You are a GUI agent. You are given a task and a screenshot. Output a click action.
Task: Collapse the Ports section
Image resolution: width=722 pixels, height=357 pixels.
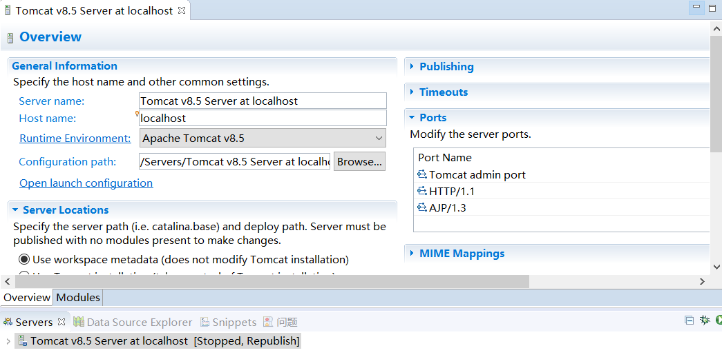pos(412,118)
